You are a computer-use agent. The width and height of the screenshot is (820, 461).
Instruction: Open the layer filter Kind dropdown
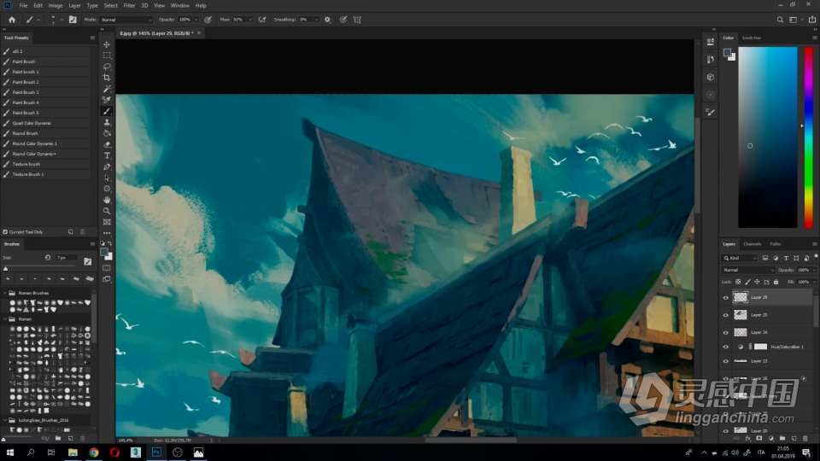[x=740, y=258]
